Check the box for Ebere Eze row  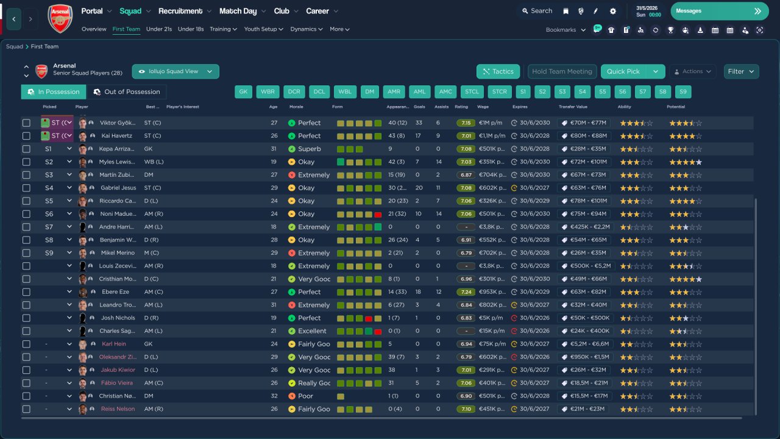click(x=26, y=292)
